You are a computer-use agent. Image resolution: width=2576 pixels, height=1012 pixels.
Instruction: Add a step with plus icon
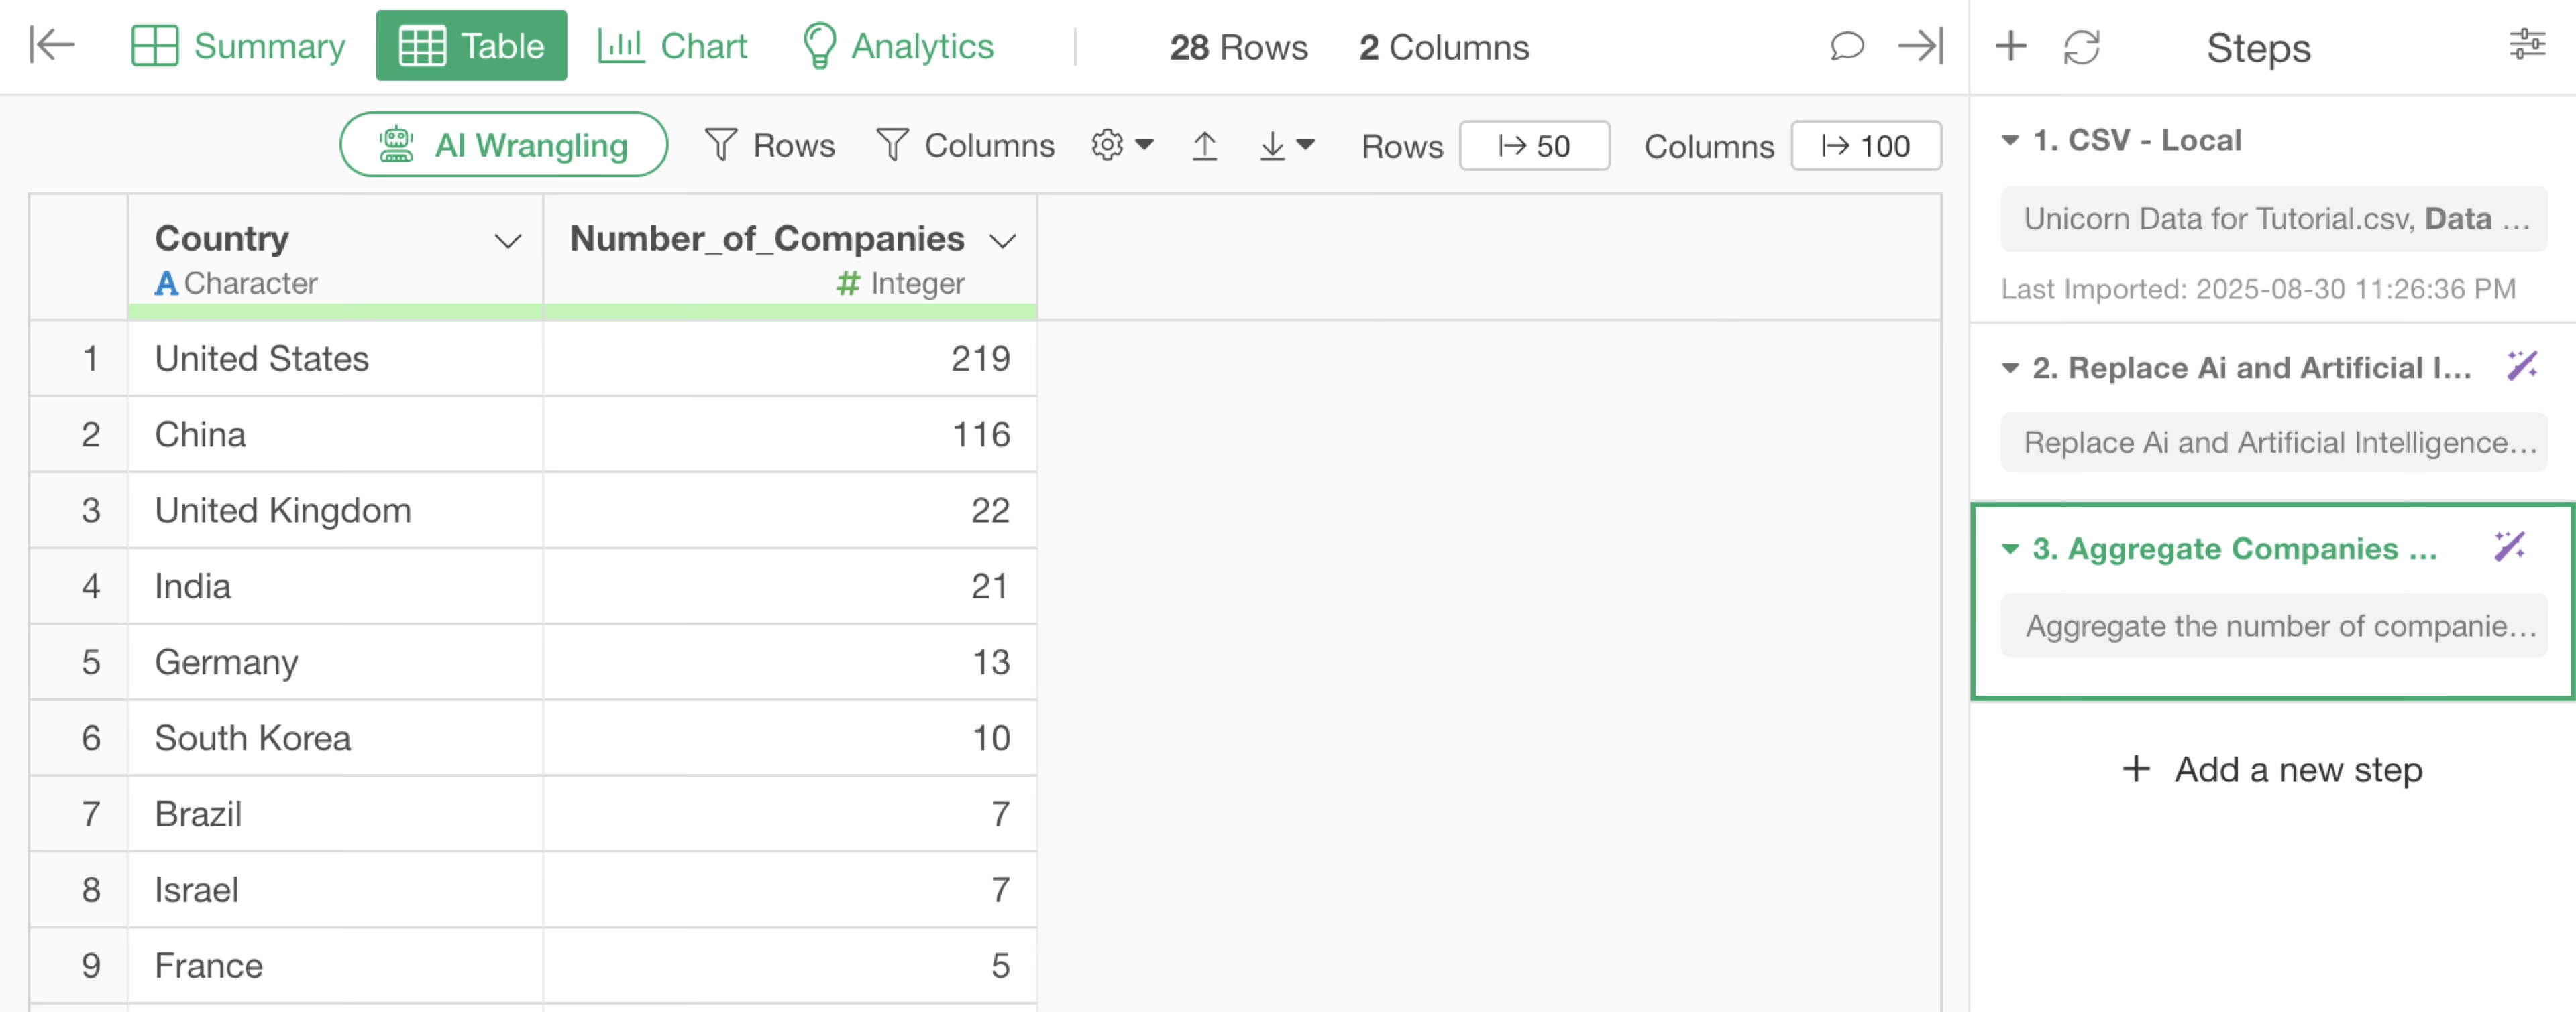[2010, 46]
